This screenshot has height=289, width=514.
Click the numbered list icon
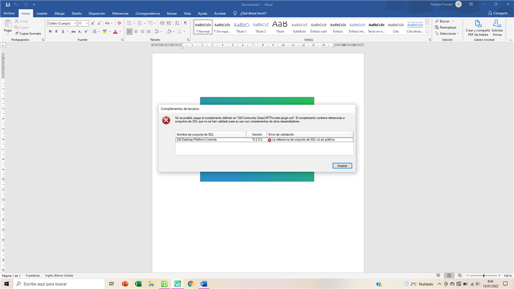(140, 23)
